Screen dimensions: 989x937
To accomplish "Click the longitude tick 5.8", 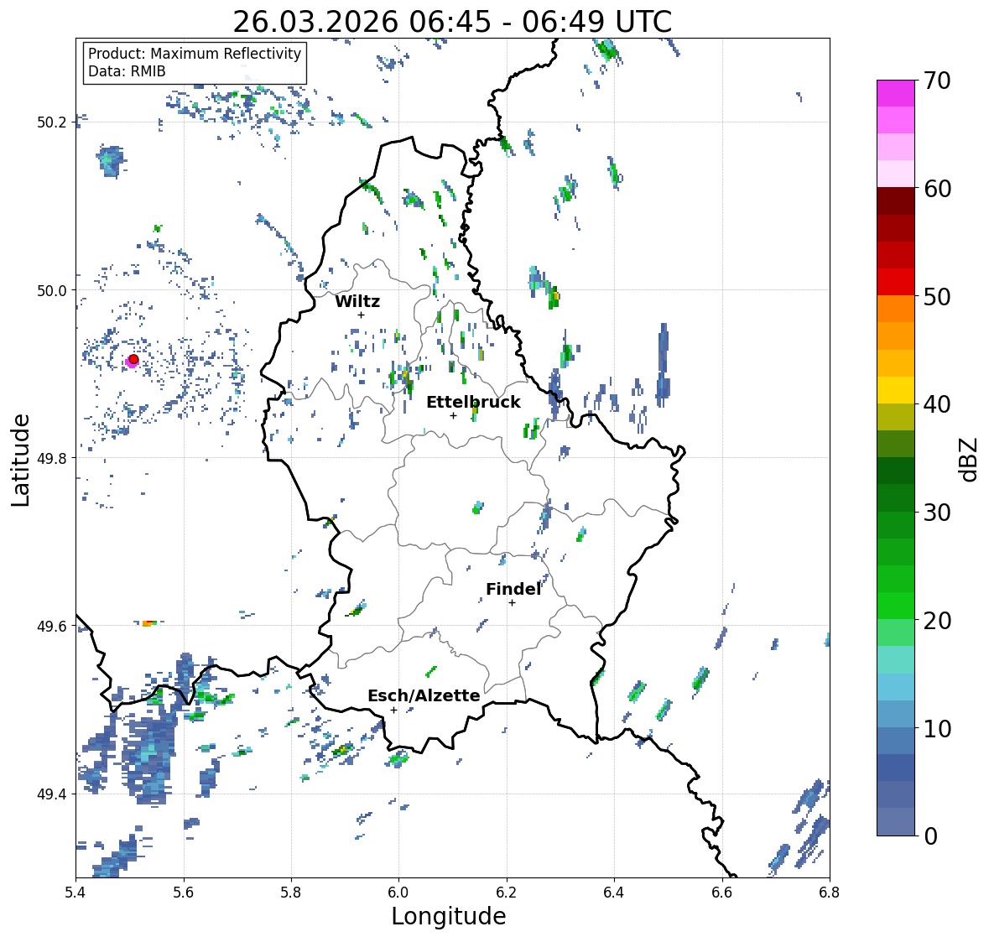I will 291,893.
